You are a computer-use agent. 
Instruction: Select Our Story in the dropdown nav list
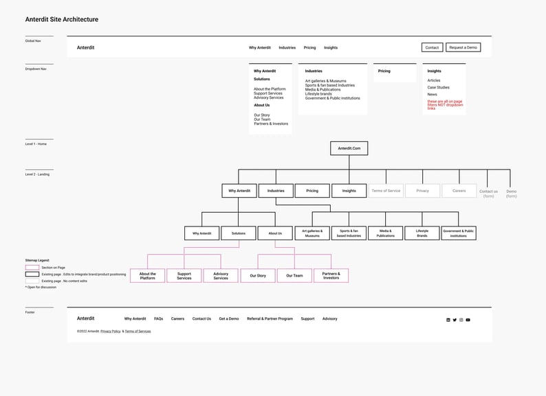point(262,115)
